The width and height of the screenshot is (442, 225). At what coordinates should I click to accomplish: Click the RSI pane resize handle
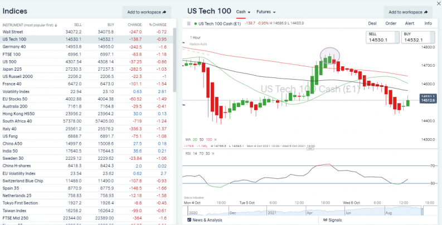310,149
